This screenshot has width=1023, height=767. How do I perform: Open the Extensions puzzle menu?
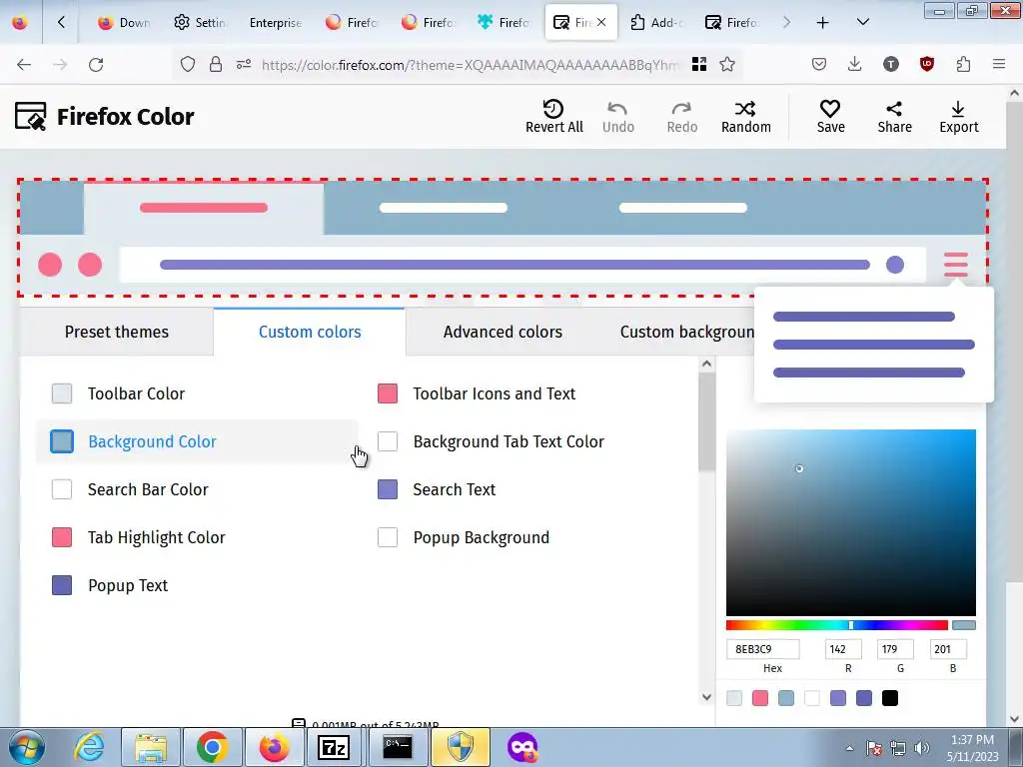click(x=963, y=65)
